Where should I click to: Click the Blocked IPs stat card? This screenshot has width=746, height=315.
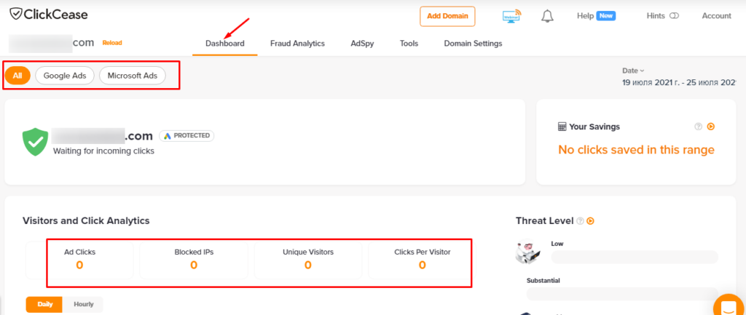click(x=194, y=260)
